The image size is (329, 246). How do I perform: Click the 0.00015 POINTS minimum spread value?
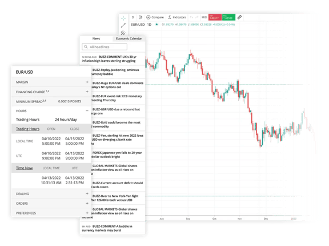pos(70,101)
